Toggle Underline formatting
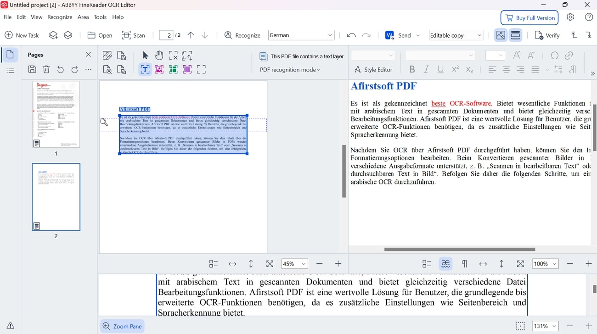Image resolution: width=597 pixels, height=334 pixels. [x=440, y=69]
